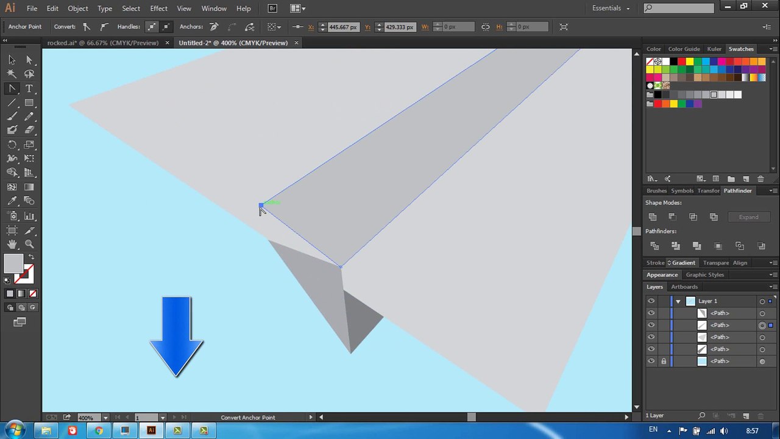Collapse the Layer 1 tree arrow
780x439 pixels.
pyautogui.click(x=678, y=301)
